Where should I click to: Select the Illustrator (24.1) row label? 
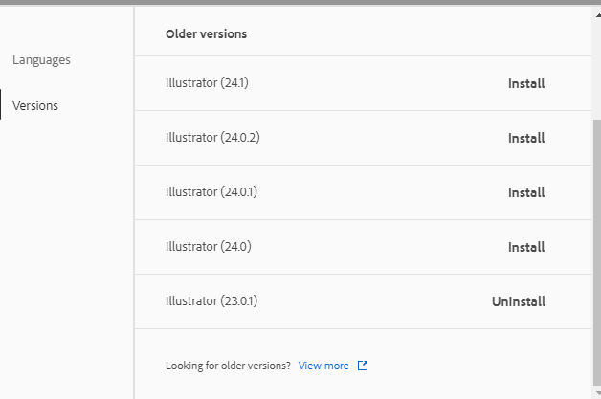207,83
